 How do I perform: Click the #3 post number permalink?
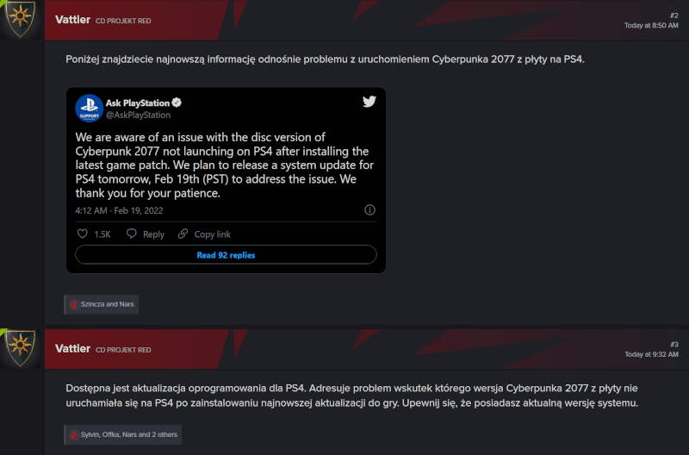click(x=674, y=344)
